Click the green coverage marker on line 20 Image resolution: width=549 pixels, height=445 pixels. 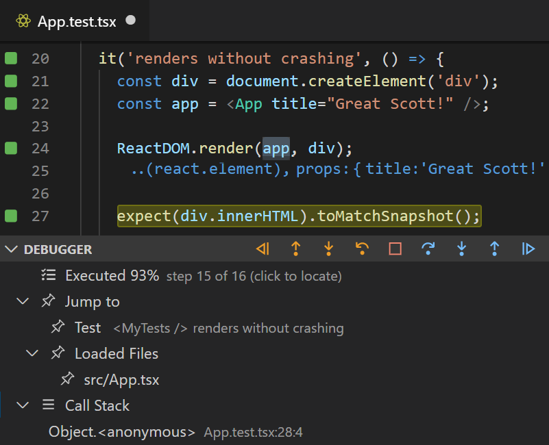[11, 58]
